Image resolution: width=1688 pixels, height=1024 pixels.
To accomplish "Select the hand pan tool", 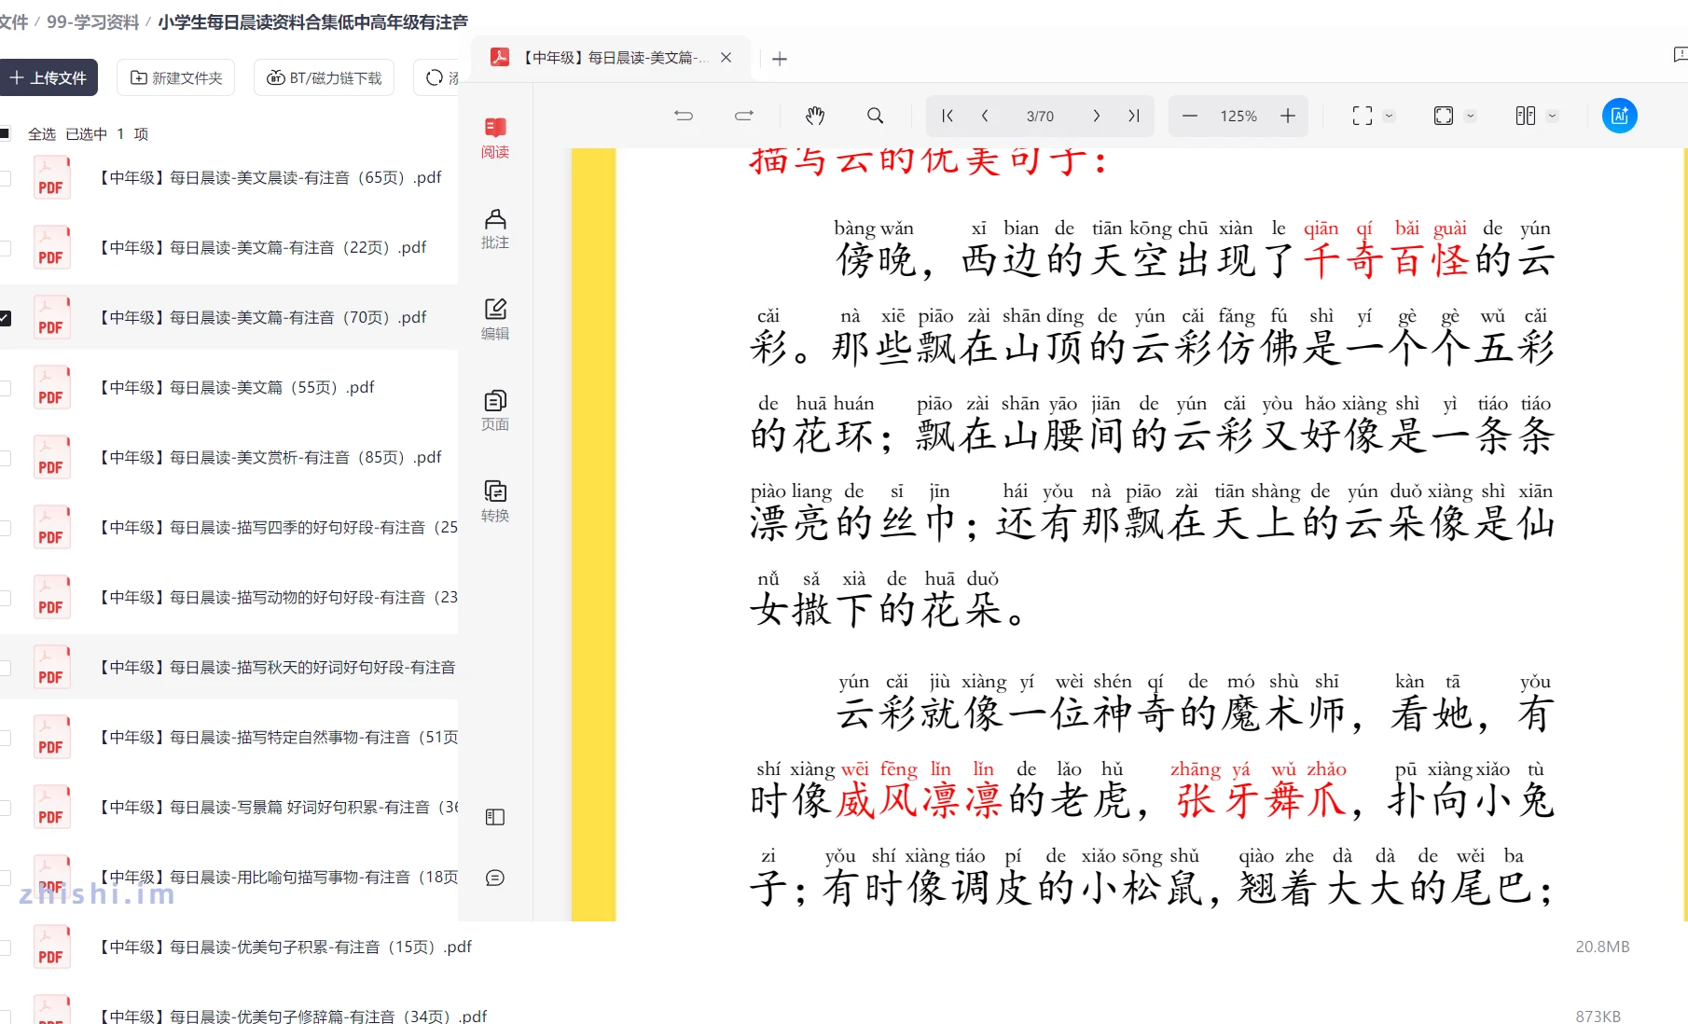I will (815, 116).
